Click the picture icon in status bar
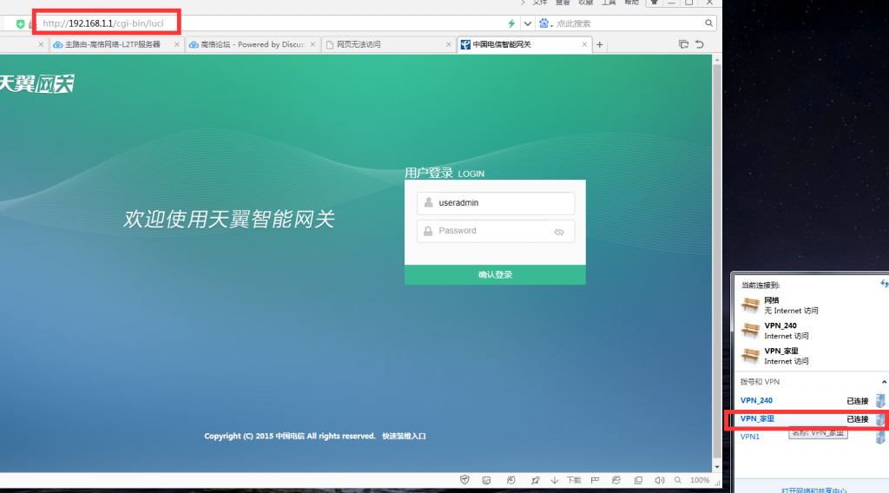This screenshot has height=493, width=889. pyautogui.click(x=486, y=480)
